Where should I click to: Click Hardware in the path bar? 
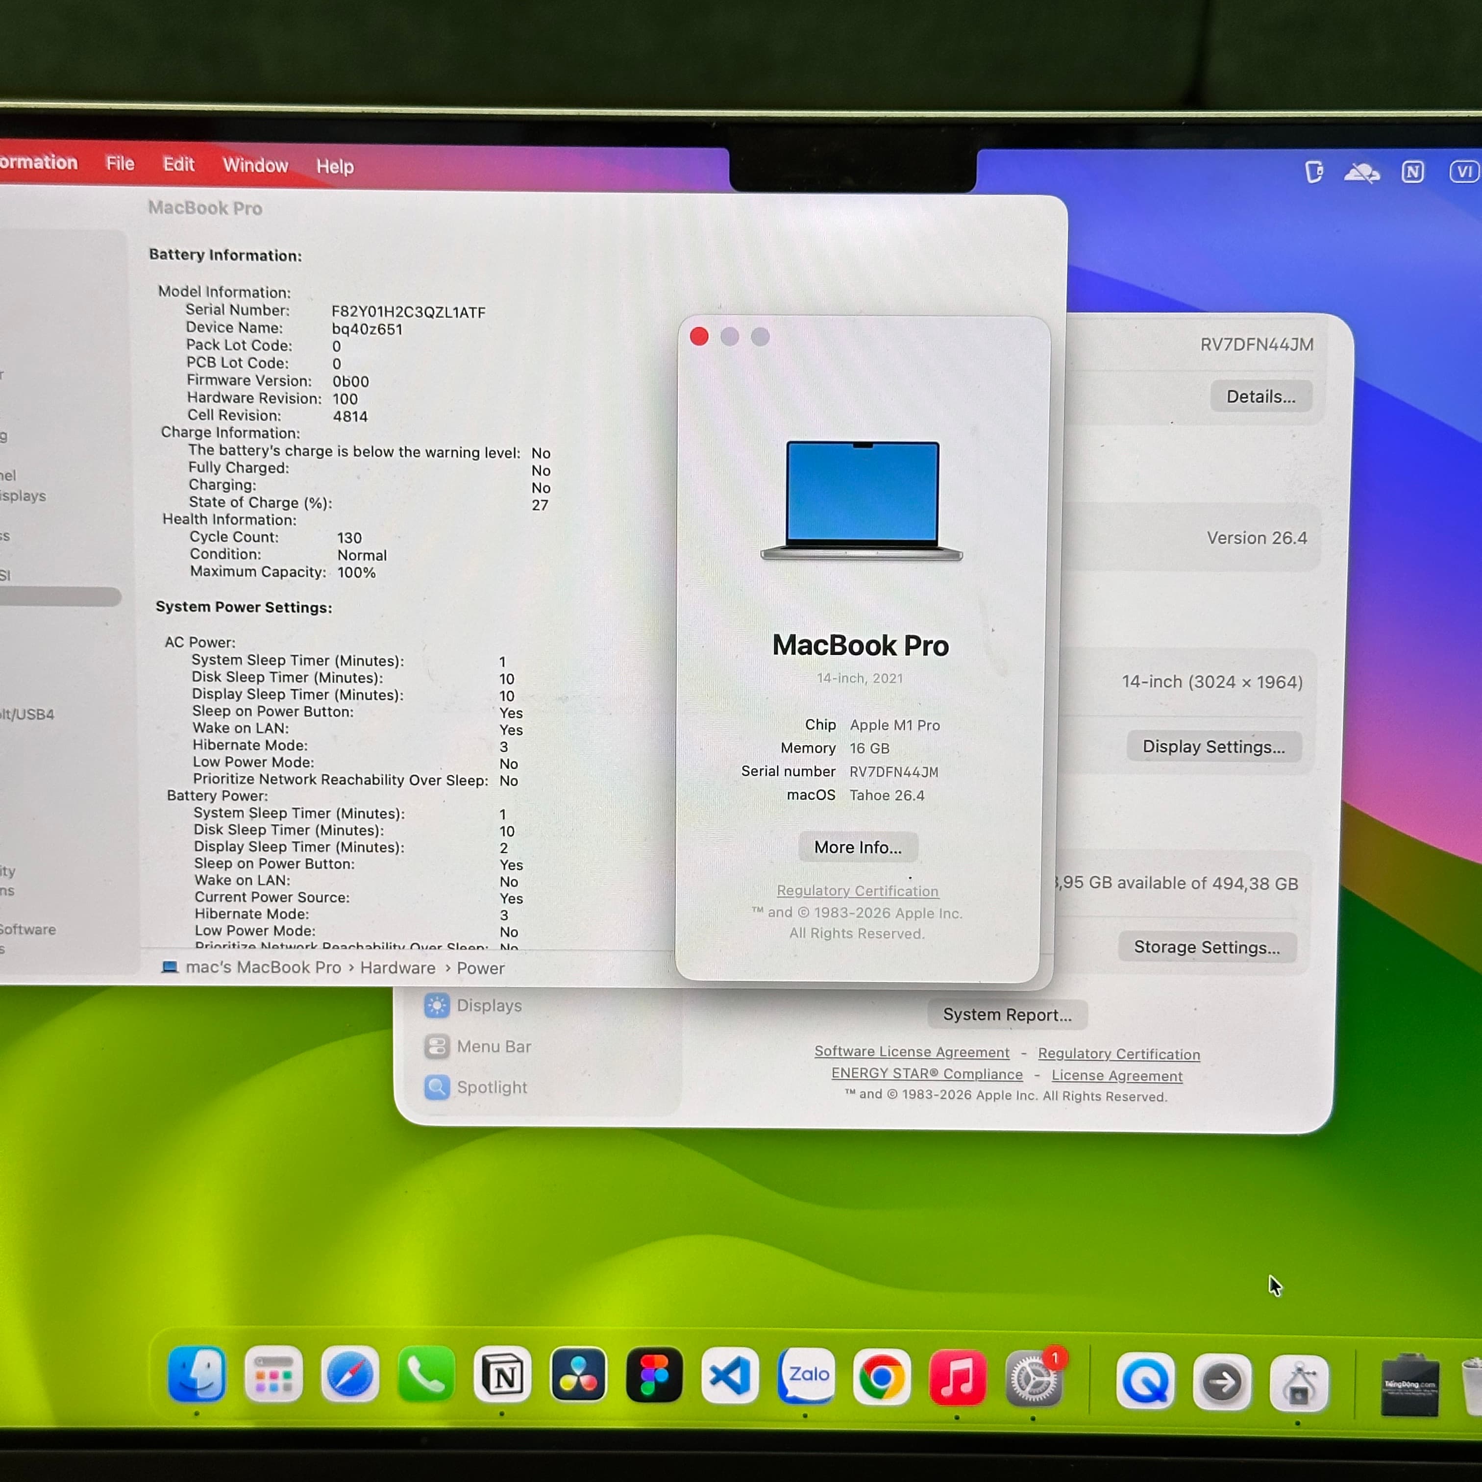(397, 967)
